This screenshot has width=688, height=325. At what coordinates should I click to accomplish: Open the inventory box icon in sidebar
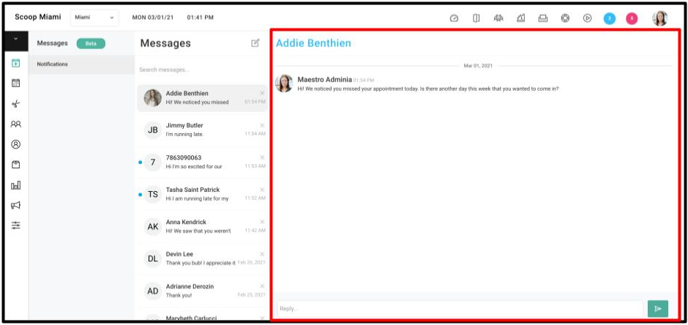pos(16,165)
